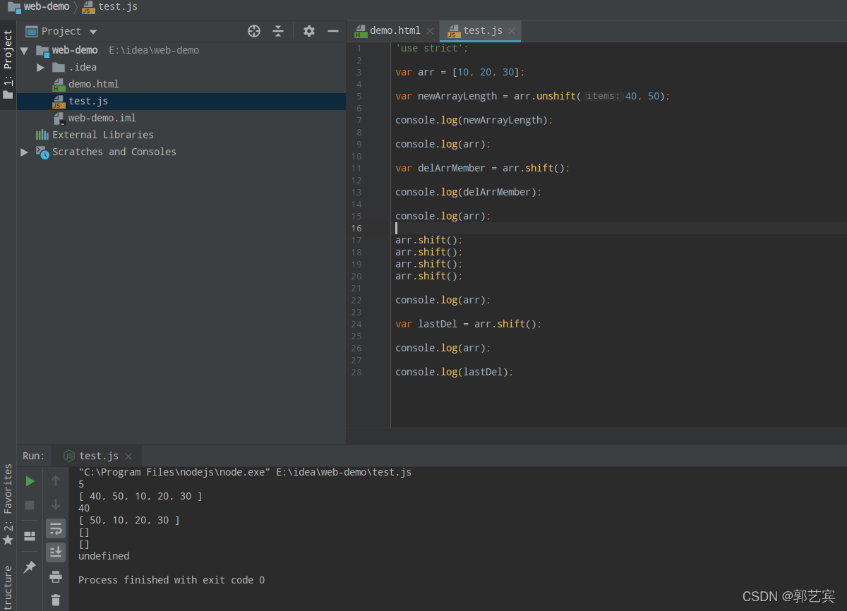Image resolution: width=847 pixels, height=611 pixels.
Task: Open the 2: Favorites tool window
Action: click(8, 504)
